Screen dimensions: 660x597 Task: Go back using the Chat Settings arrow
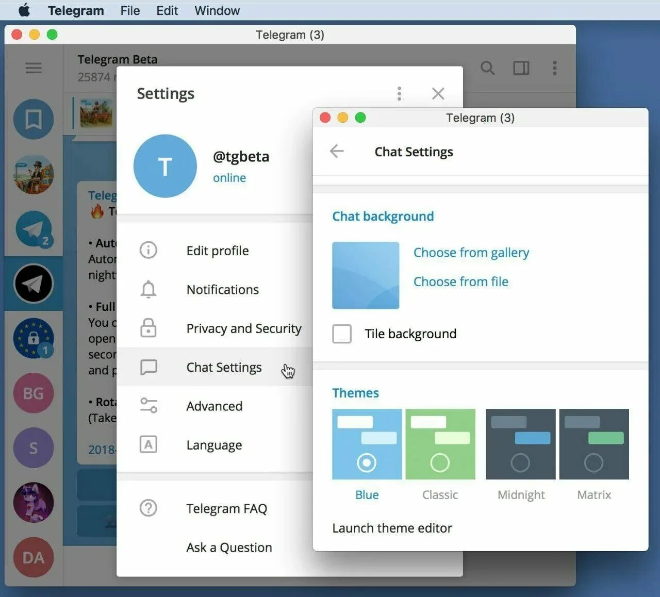(x=337, y=152)
